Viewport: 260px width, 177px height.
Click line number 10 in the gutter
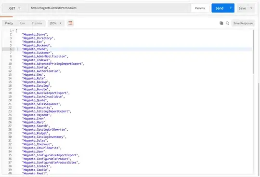[10, 64]
